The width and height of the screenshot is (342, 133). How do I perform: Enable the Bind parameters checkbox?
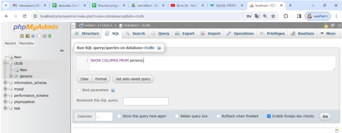[79, 90]
